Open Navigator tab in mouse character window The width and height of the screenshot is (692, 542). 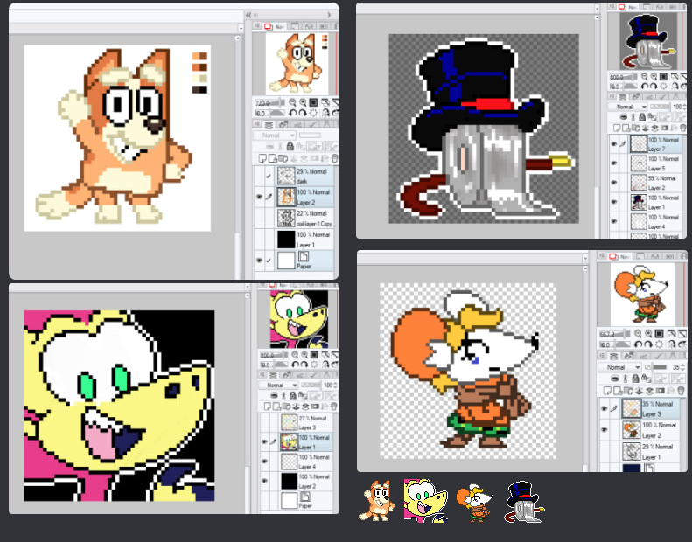619,256
